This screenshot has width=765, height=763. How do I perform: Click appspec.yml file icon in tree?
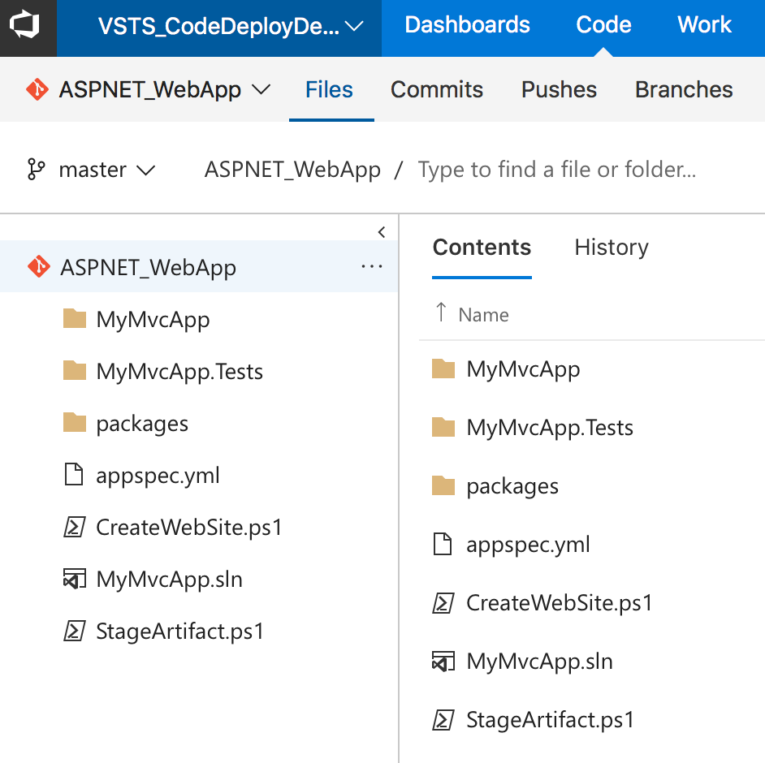click(74, 475)
